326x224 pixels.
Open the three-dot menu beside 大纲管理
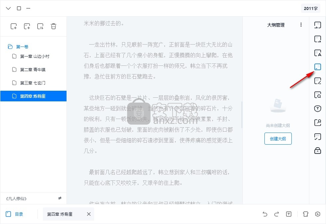(301, 25)
